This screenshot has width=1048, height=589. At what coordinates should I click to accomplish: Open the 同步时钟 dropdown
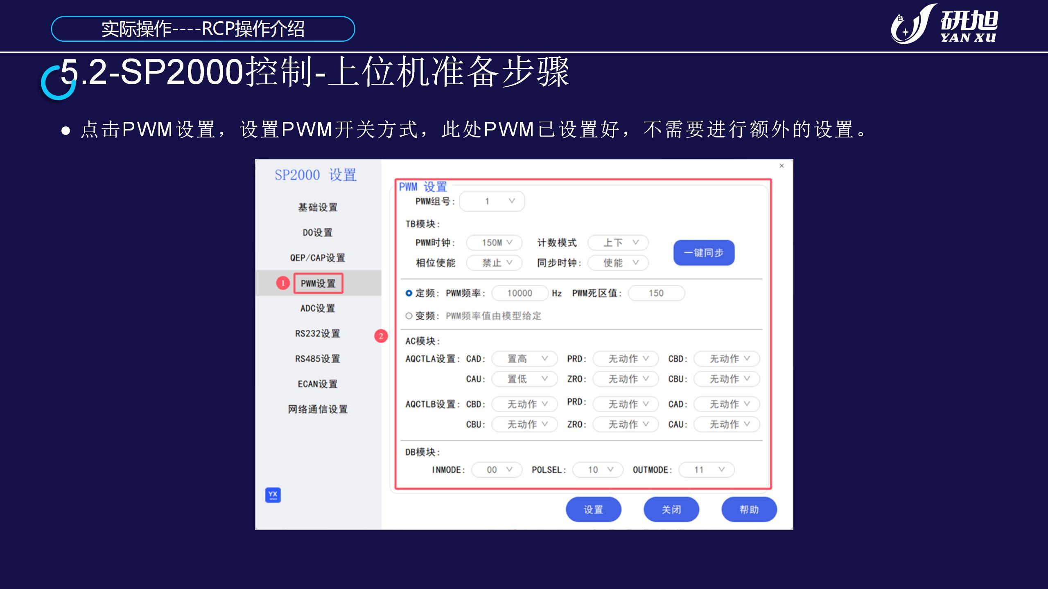[618, 263]
